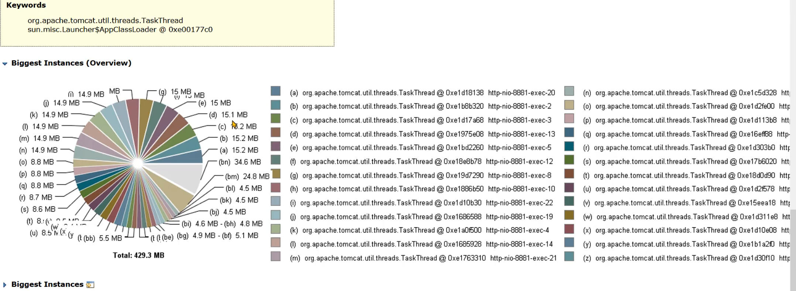Click the (o) 8.8 MB pie label
Image resolution: width=796 pixels, height=291 pixels.
pyautogui.click(x=37, y=162)
